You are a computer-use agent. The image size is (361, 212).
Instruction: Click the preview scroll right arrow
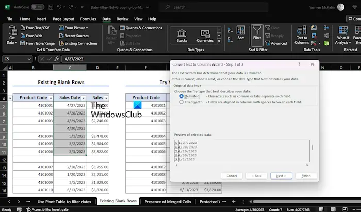click(307, 165)
